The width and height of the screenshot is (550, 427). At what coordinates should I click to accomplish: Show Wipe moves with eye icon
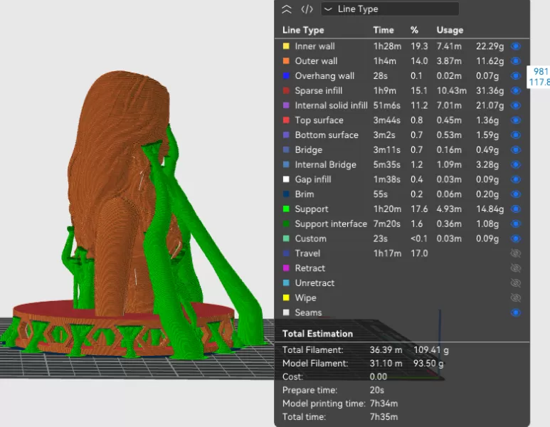coord(516,298)
